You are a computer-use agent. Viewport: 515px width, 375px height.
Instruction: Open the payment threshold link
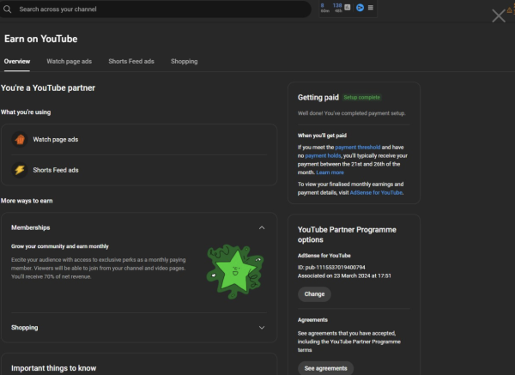(358, 148)
